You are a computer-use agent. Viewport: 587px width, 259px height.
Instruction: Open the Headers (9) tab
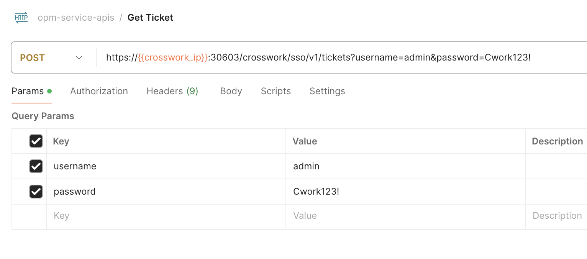[172, 91]
